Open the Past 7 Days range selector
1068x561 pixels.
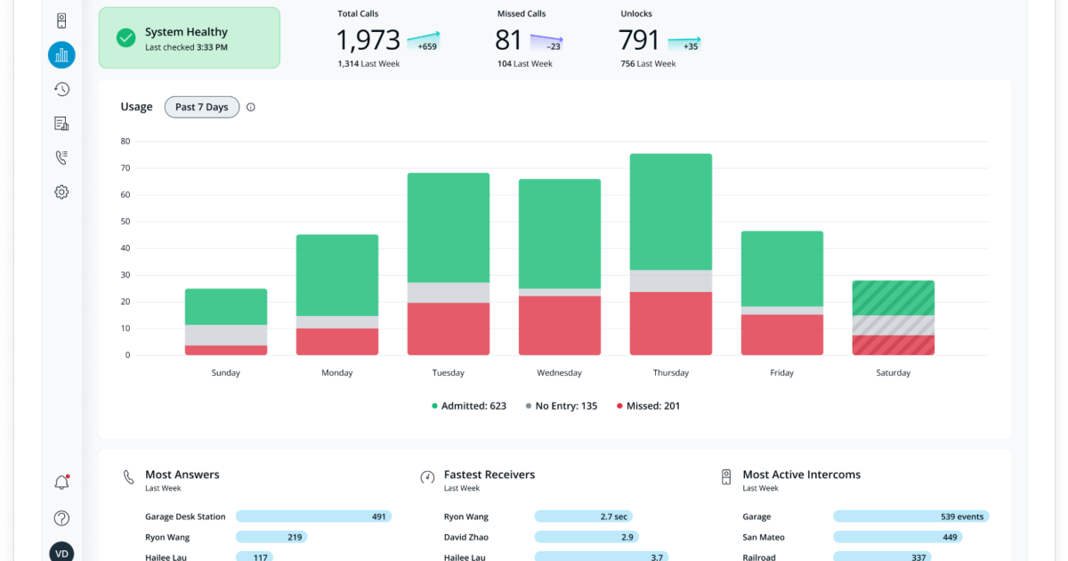(x=202, y=107)
